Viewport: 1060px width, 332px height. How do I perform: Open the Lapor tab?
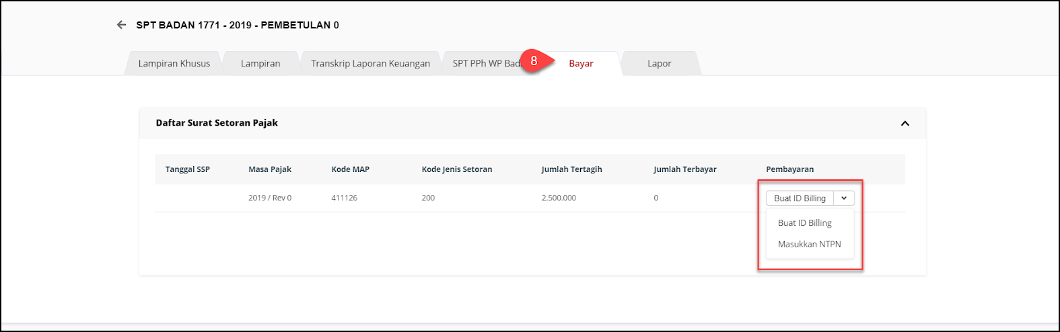pyautogui.click(x=659, y=64)
